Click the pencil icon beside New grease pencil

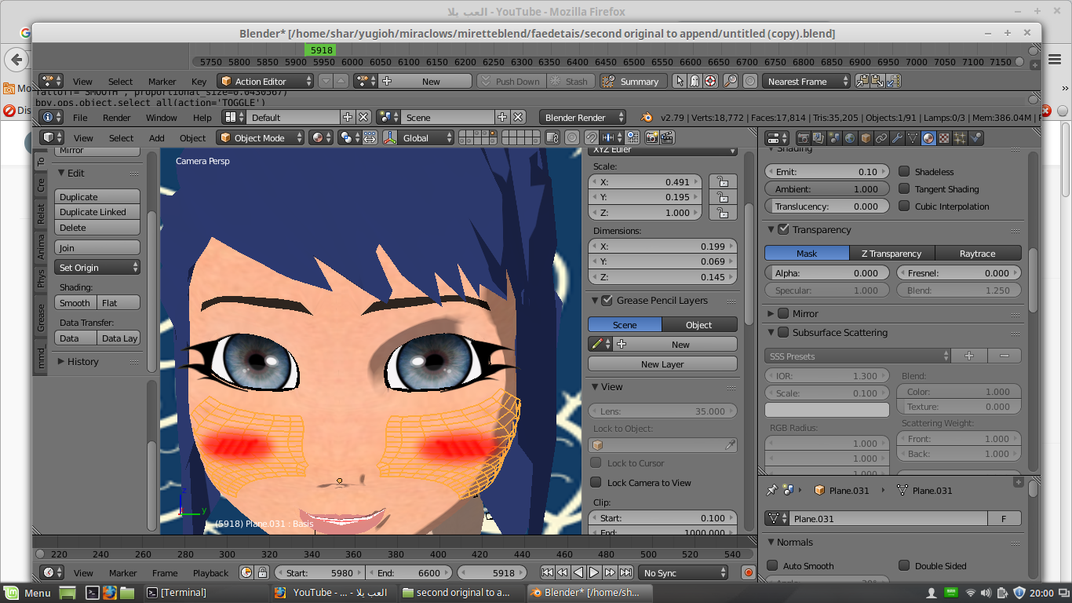coord(600,344)
